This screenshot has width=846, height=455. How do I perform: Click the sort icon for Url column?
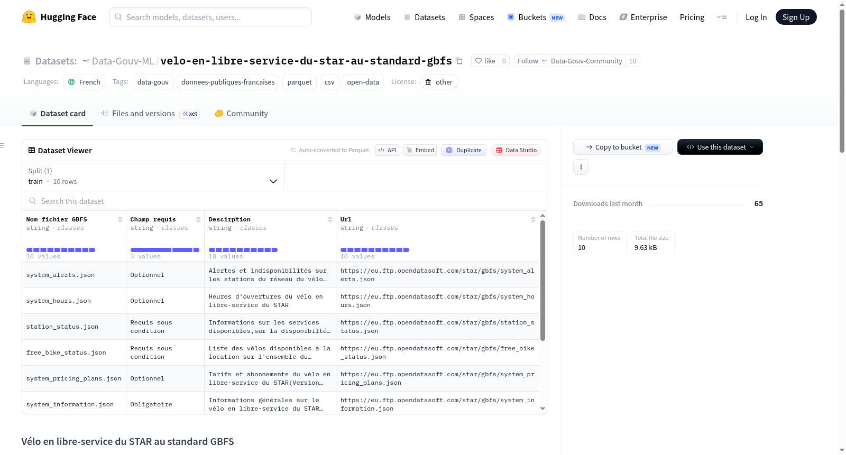click(x=533, y=219)
